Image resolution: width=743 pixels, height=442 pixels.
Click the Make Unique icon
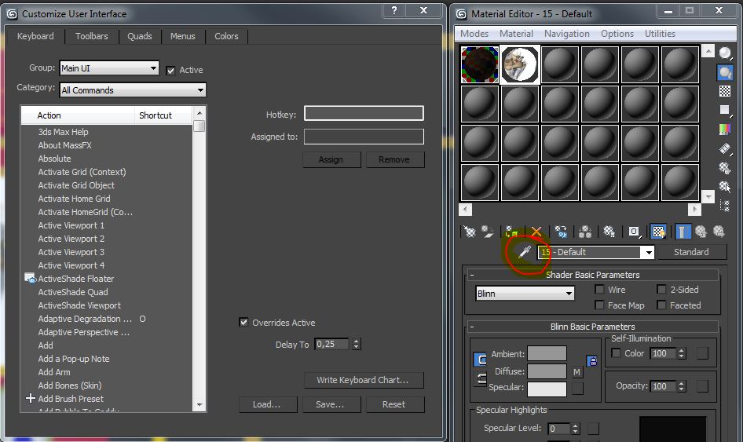(x=585, y=231)
